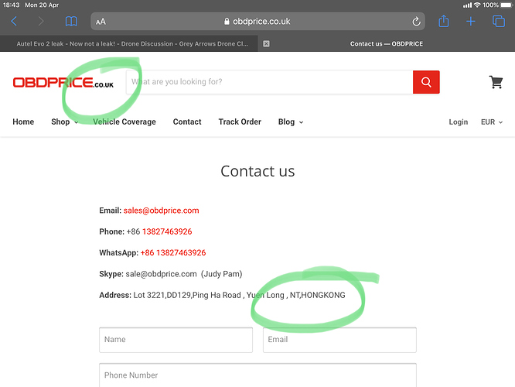Click the Login link

pos(459,122)
